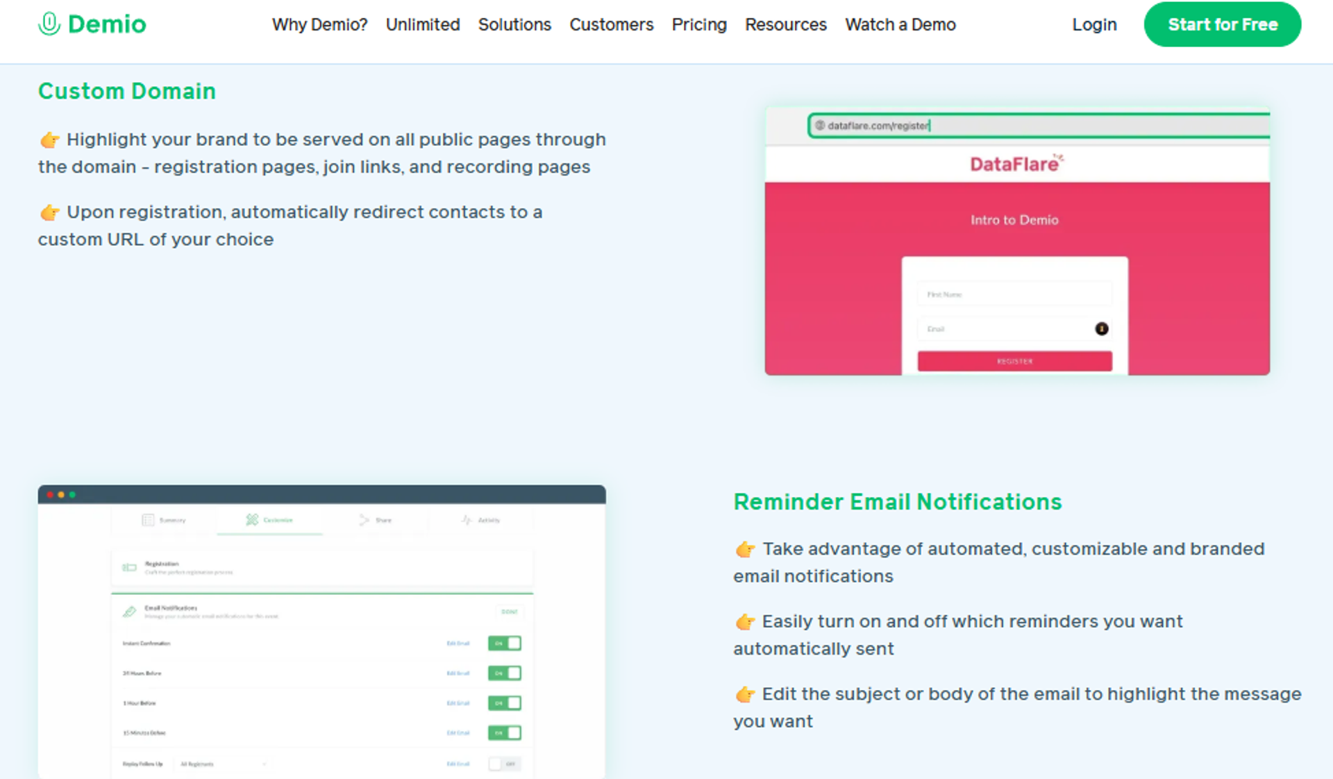Click the Registration section form icon
This screenshot has width=1333, height=779.
tap(129, 568)
